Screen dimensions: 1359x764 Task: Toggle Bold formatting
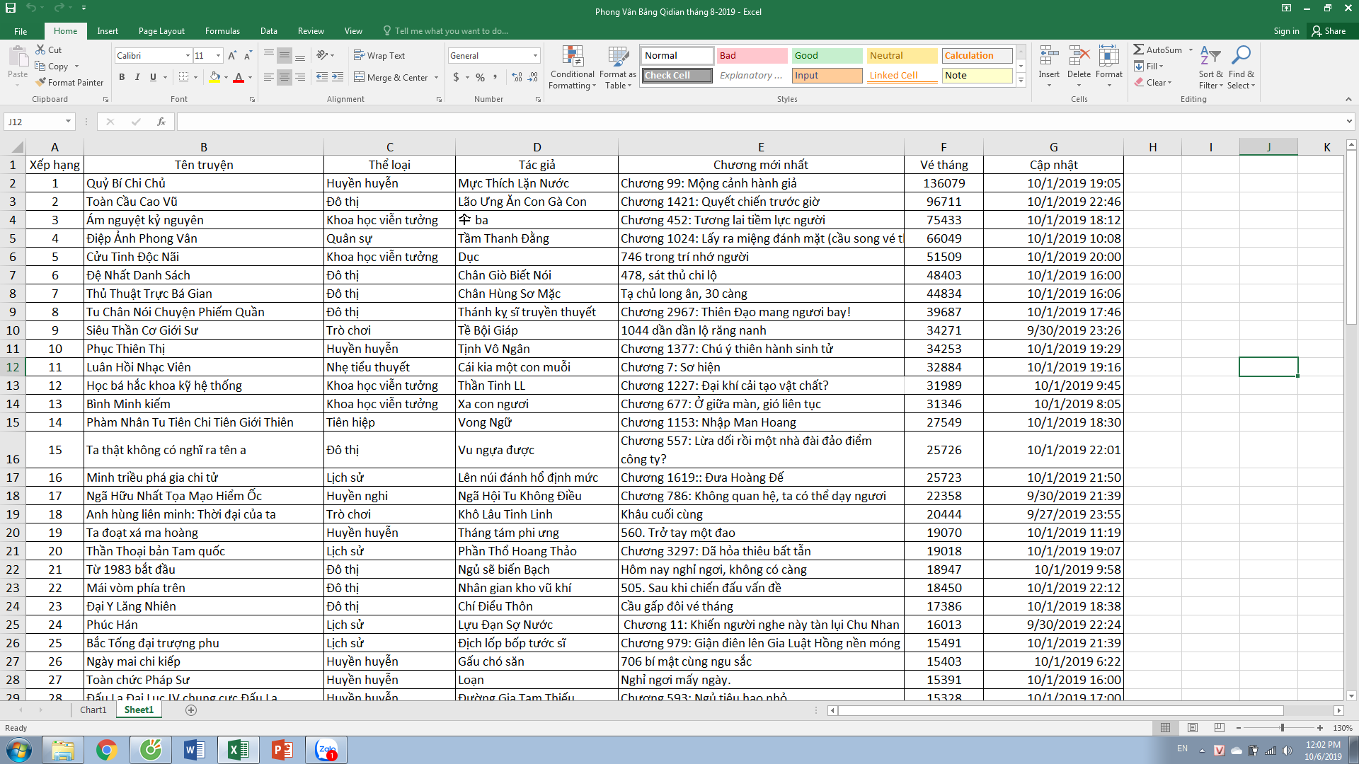pyautogui.click(x=122, y=77)
